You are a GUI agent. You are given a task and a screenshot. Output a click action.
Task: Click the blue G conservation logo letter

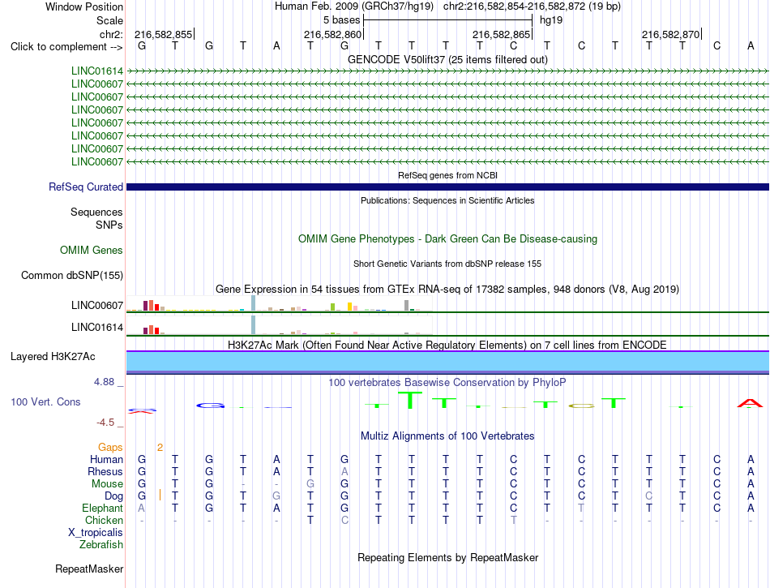[x=210, y=406]
